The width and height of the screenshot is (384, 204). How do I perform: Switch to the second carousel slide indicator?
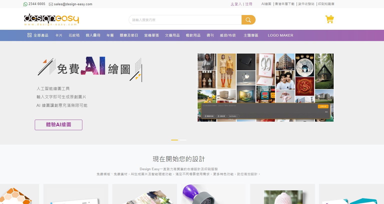click(x=183, y=140)
